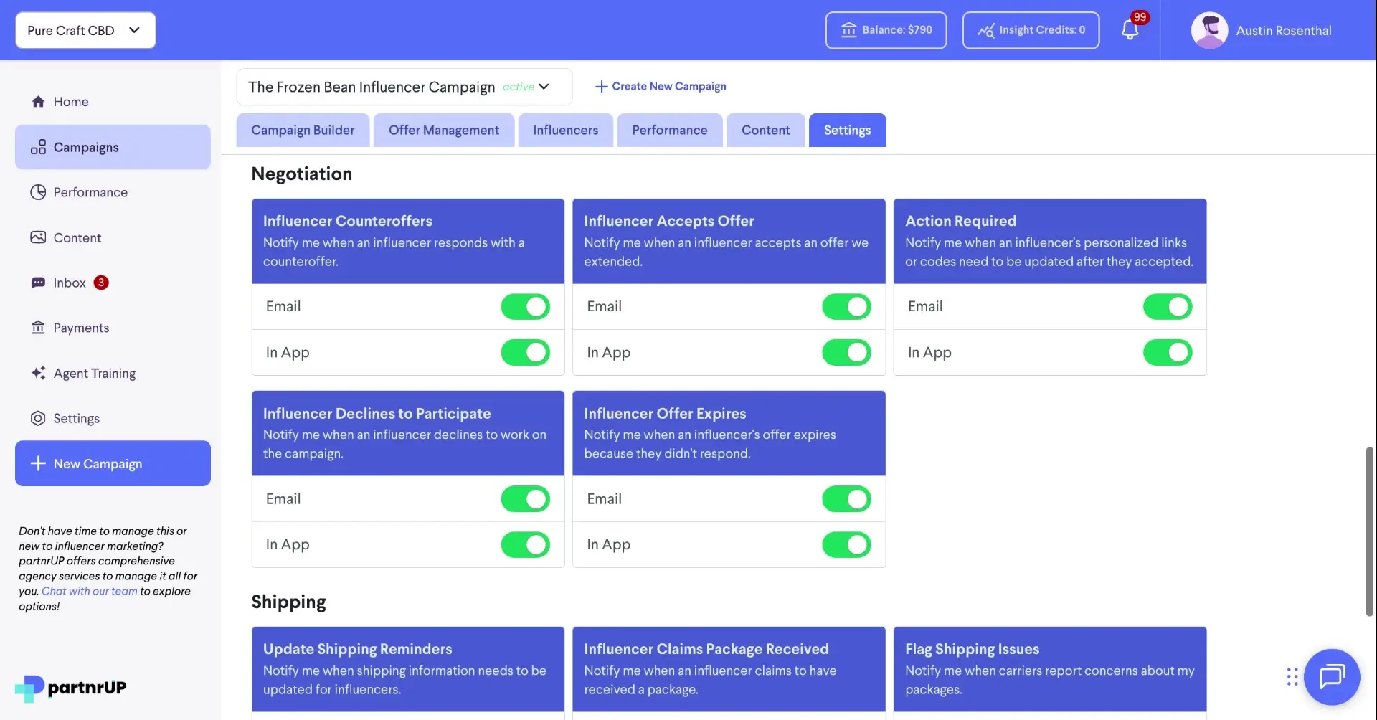Open Performance via the clock icon

(38, 191)
